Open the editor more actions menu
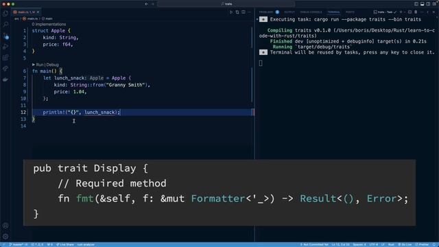The width and height of the screenshot is (439, 247). pos(250,12)
